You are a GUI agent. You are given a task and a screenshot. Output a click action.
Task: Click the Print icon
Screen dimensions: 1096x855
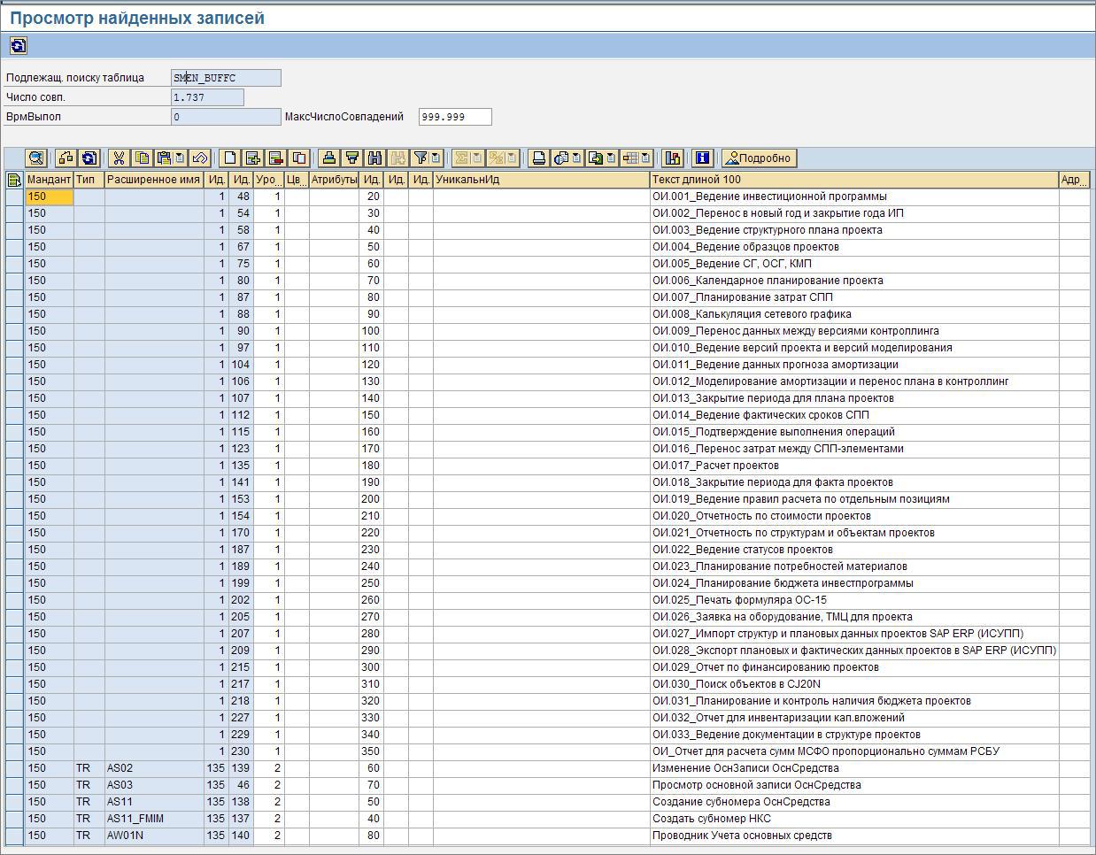click(538, 158)
